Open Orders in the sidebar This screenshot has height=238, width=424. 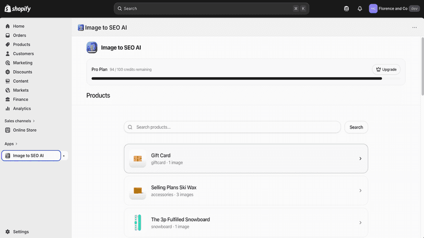point(19,35)
